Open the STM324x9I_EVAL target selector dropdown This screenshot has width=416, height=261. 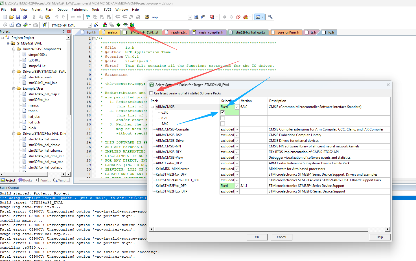tap(89, 25)
